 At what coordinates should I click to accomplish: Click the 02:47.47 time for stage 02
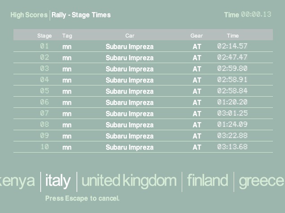tap(232, 57)
